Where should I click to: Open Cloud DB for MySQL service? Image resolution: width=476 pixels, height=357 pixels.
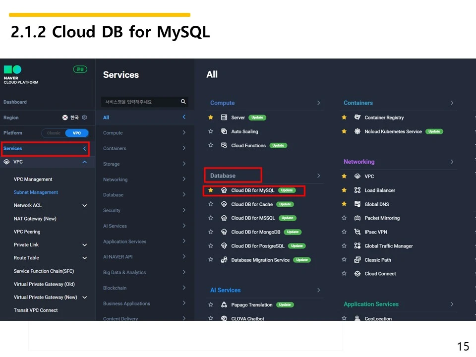click(252, 190)
